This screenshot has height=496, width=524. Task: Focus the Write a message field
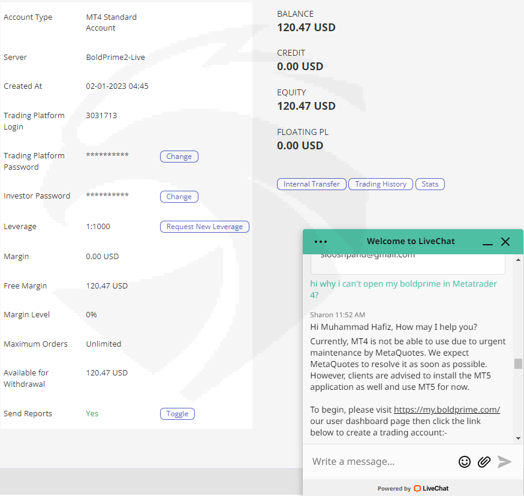[381, 461]
